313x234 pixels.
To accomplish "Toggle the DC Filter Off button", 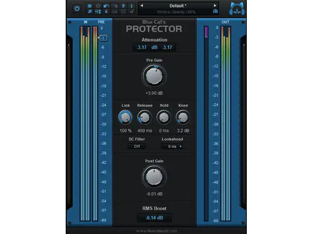I will (137, 146).
